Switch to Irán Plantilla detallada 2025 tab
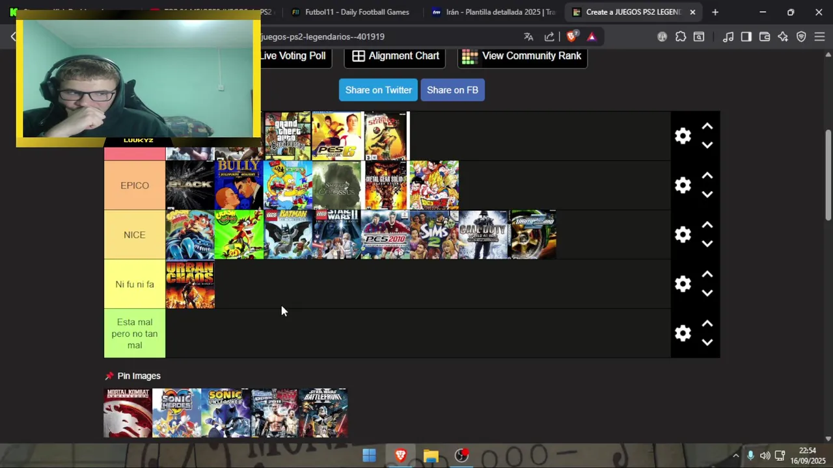This screenshot has width=833, height=468. [493, 12]
